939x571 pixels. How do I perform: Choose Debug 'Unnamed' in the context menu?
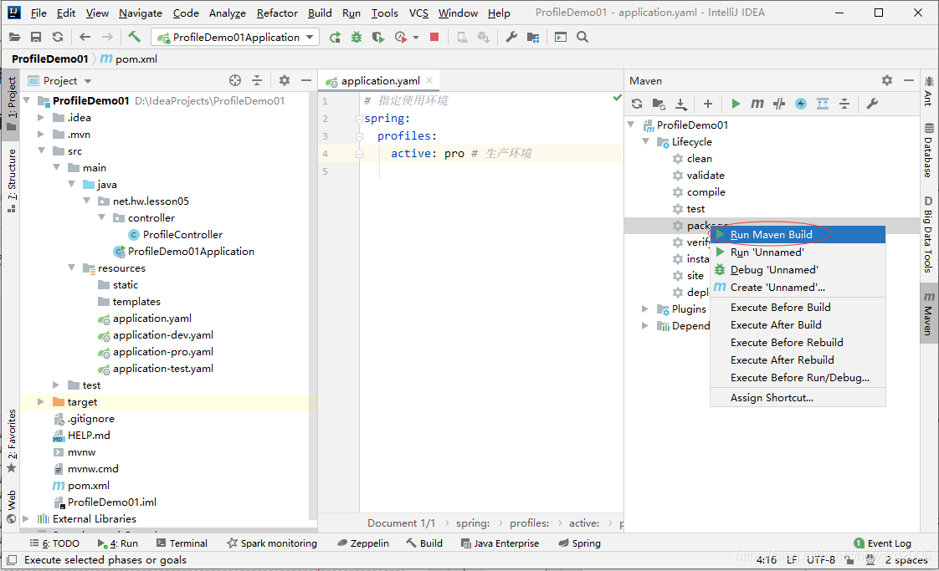click(x=798, y=270)
